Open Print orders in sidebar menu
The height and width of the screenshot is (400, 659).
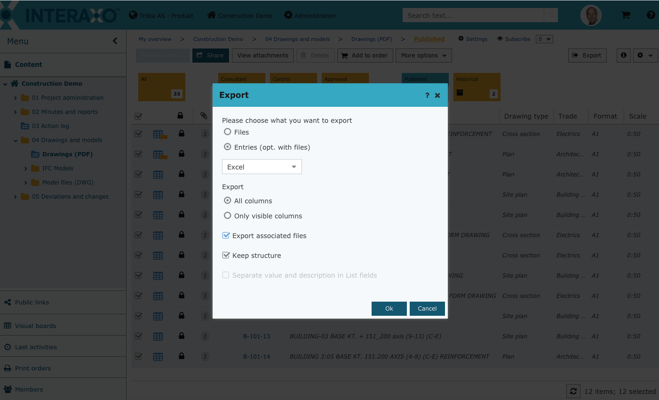click(x=33, y=368)
